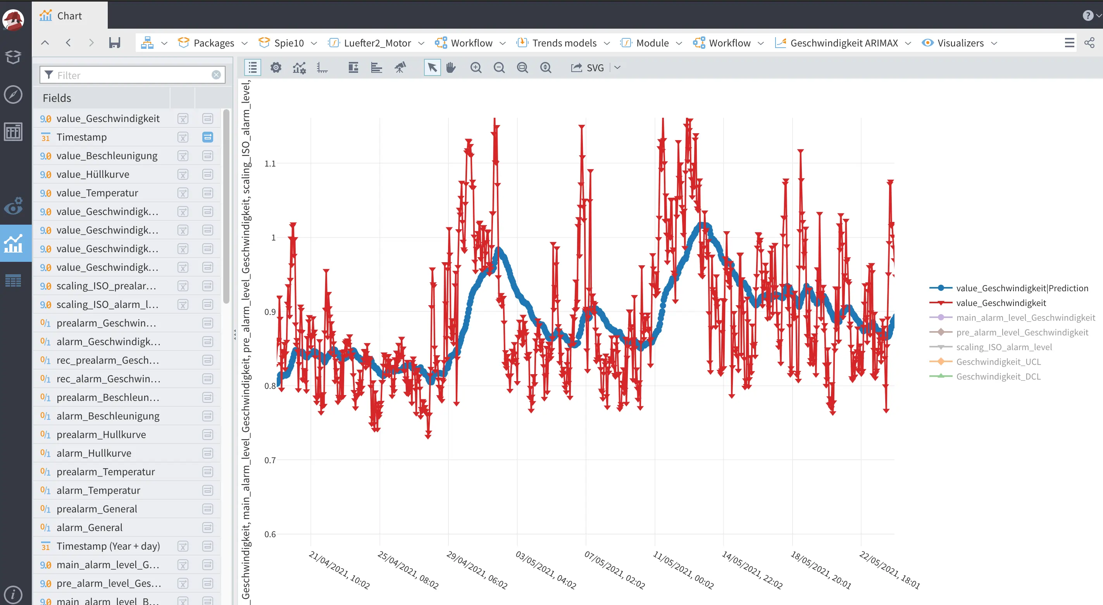Open the graduation cap sidebar icon

point(13,57)
